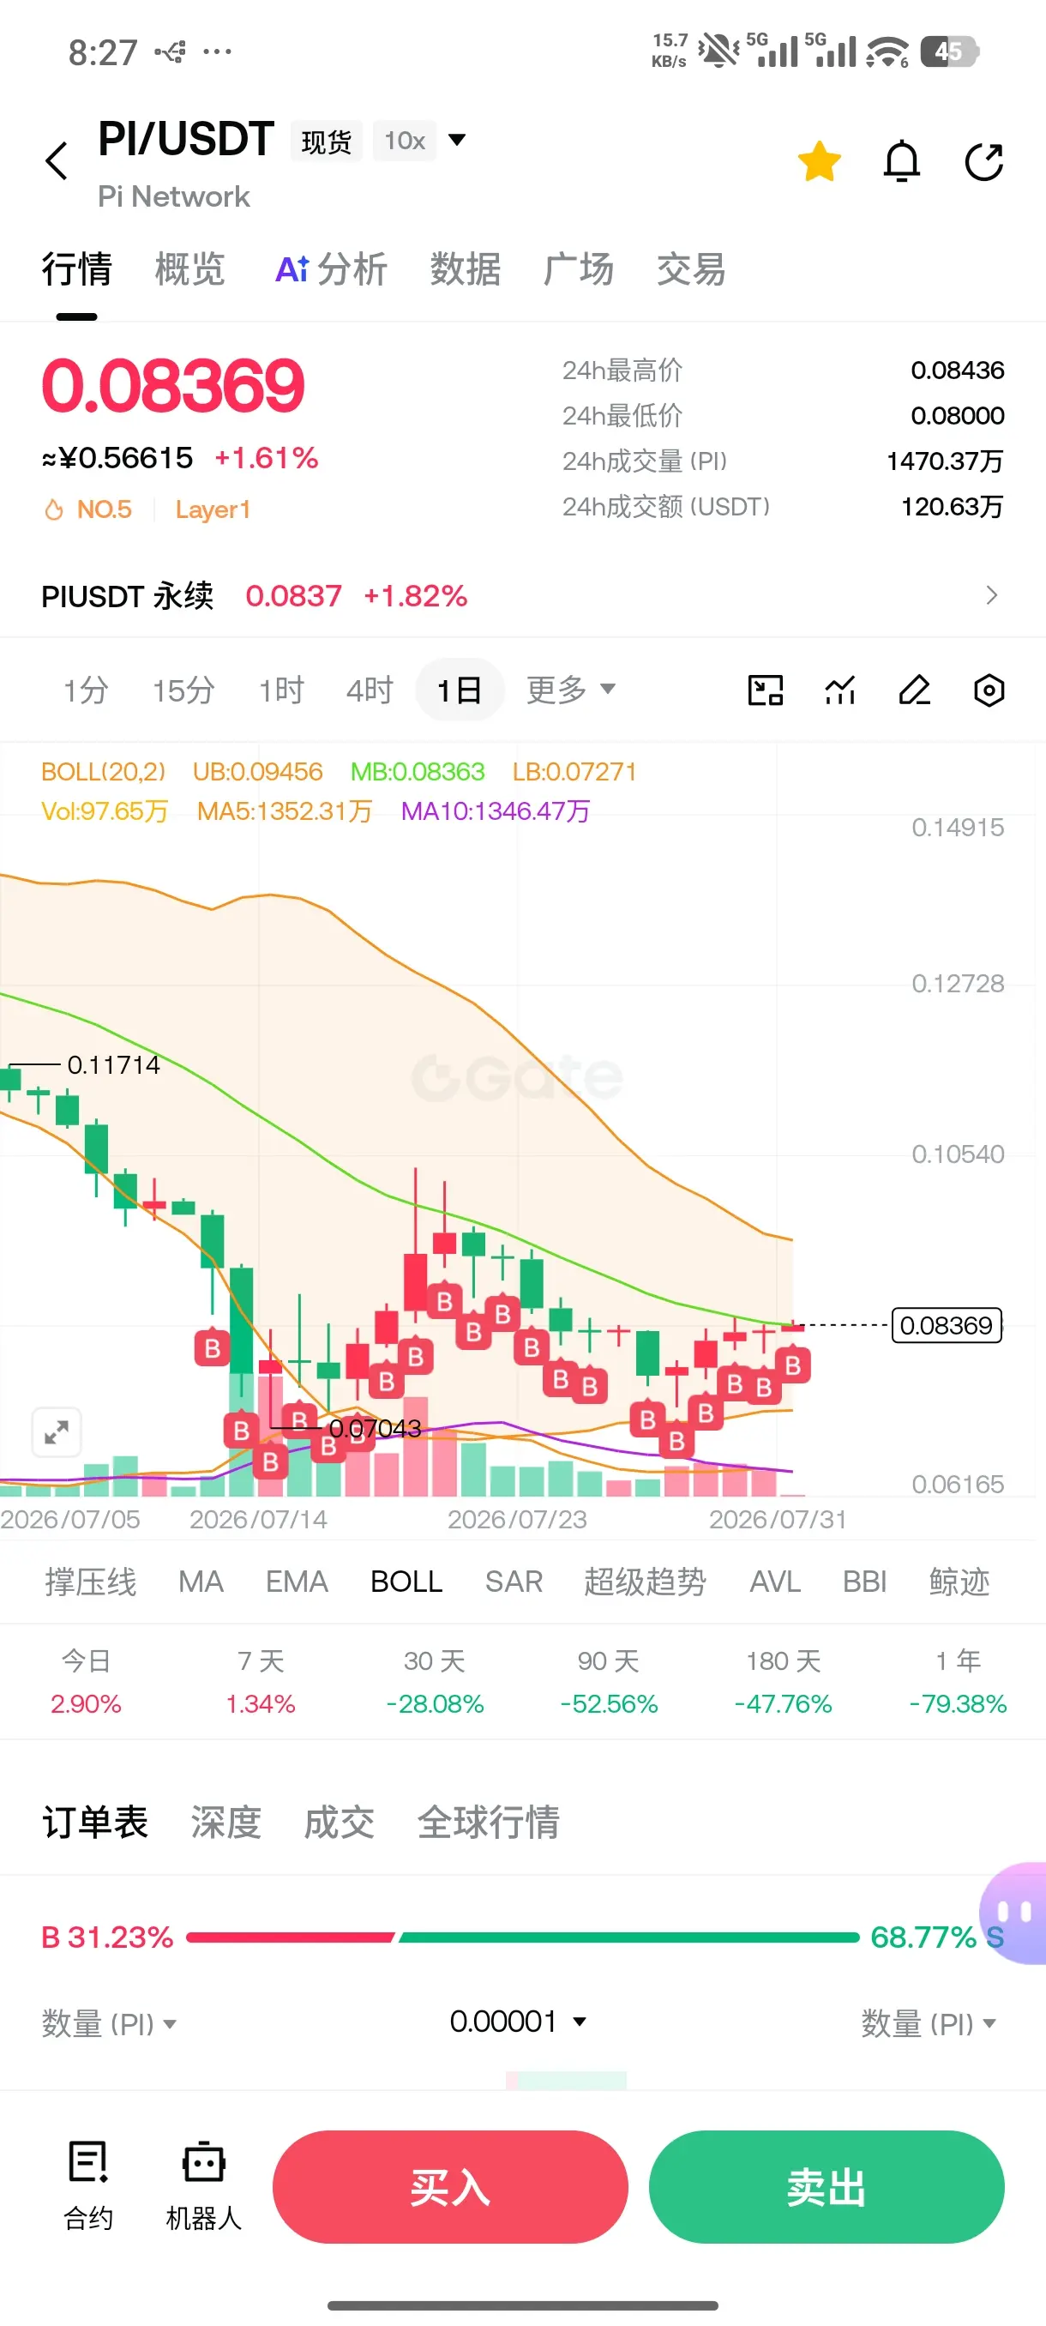1046x2326 pixels.
Task: Enable AVL indicator
Action: tap(775, 1582)
